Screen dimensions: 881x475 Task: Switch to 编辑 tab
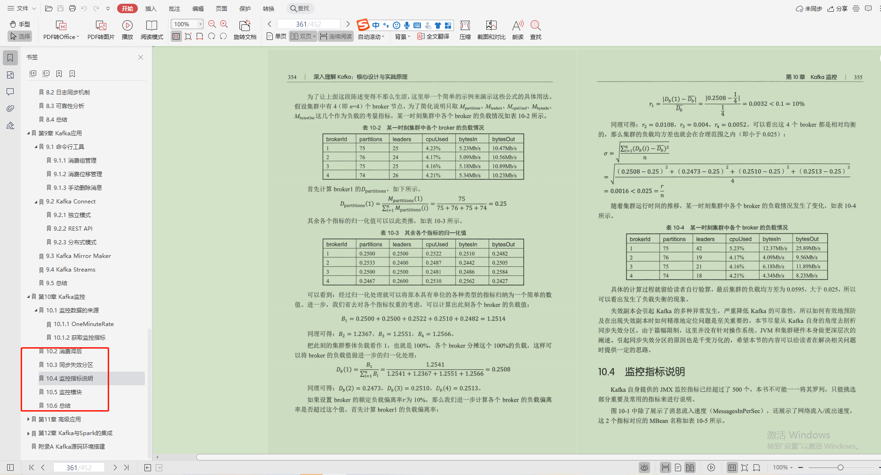pyautogui.click(x=198, y=8)
